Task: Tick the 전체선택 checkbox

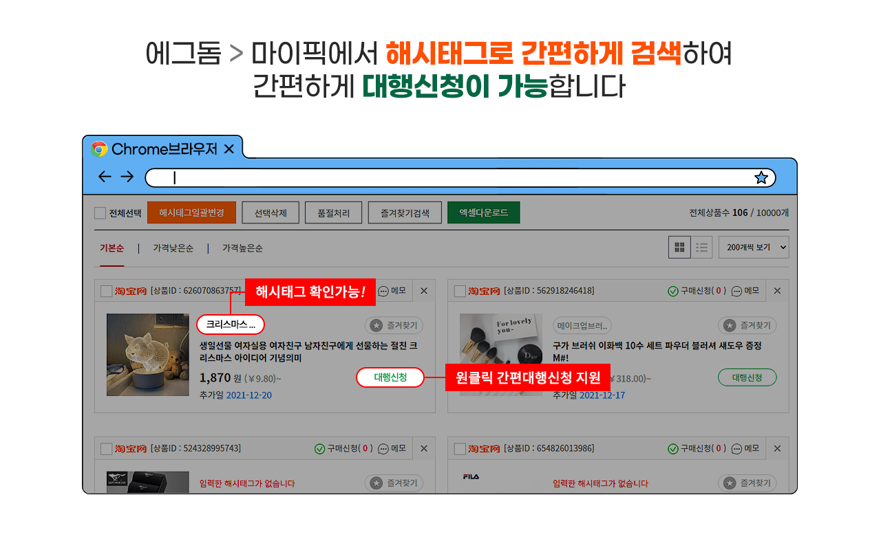Action: [x=100, y=213]
